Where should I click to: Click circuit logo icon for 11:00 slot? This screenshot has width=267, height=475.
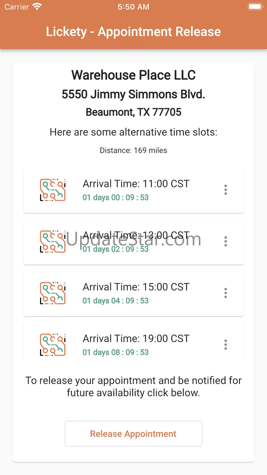(53, 190)
